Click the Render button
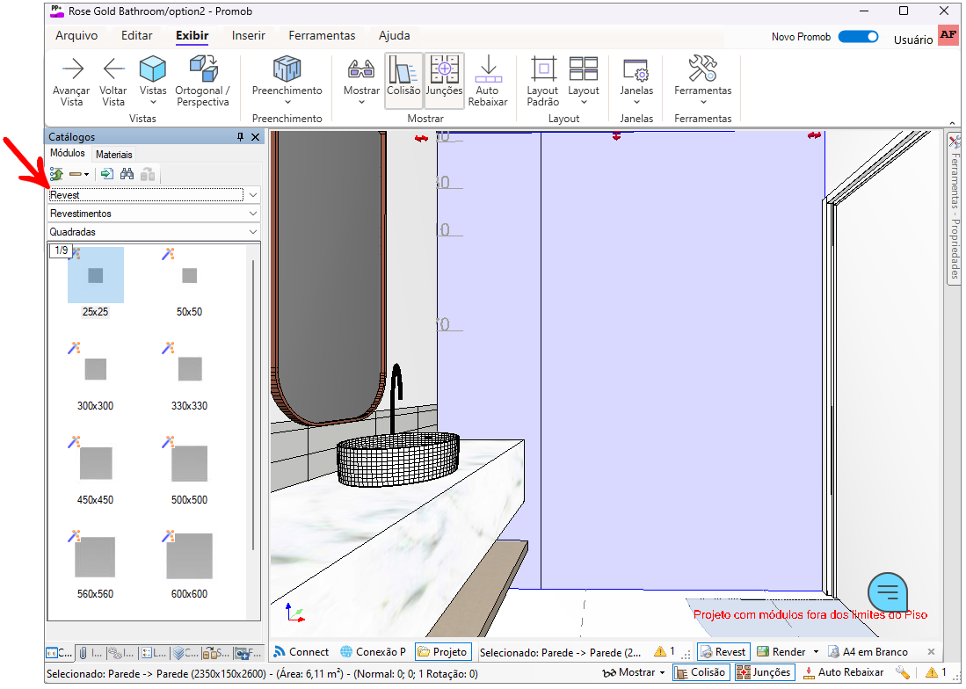This screenshot has width=966, height=689. click(781, 652)
